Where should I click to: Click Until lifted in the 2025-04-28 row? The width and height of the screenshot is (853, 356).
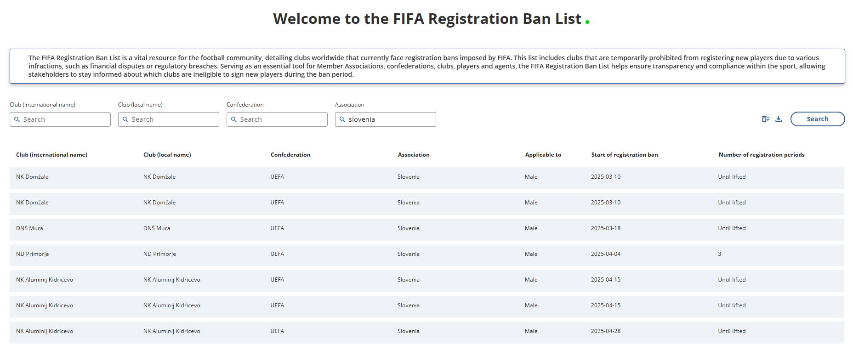pyautogui.click(x=732, y=331)
